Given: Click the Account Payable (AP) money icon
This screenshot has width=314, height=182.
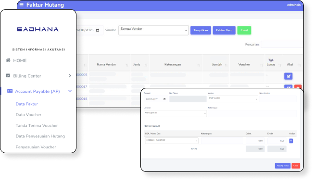Looking at the screenshot, I should click(x=10, y=91).
